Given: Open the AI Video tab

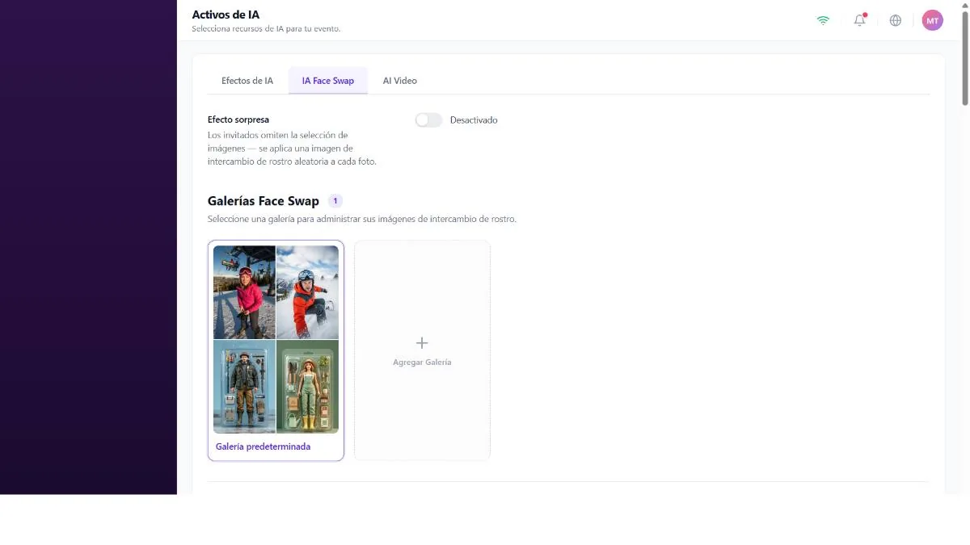Looking at the screenshot, I should (400, 81).
